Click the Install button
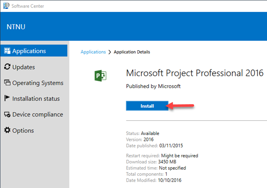The height and width of the screenshot is (188, 267). 147,106
